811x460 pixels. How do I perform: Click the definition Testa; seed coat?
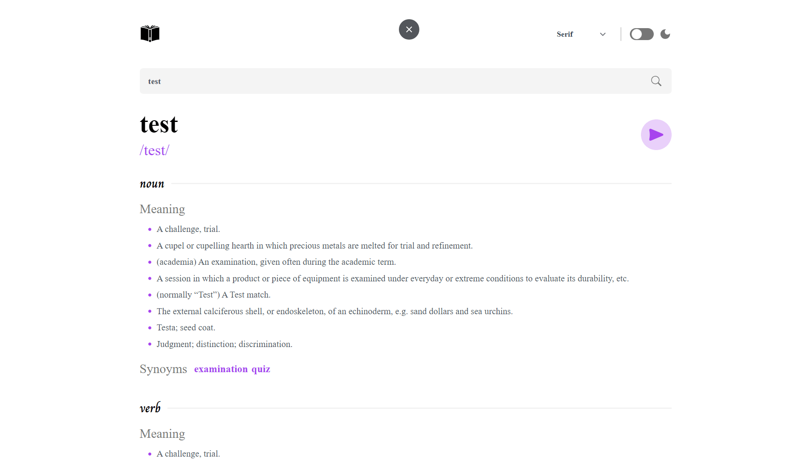[x=186, y=328]
